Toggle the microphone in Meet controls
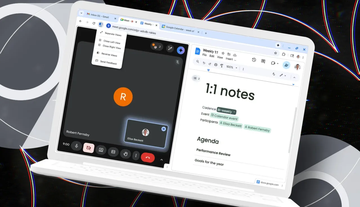Viewport: 360px width, 207px height. (x=76, y=146)
